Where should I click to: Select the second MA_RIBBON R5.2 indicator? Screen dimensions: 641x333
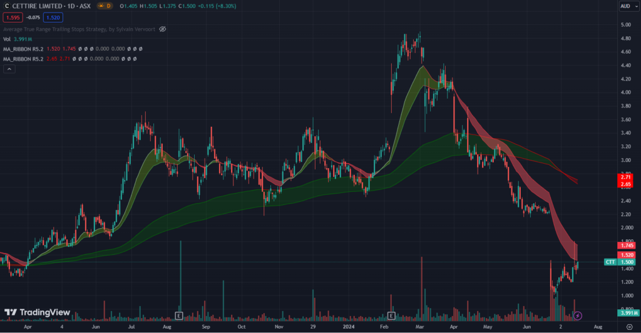tap(25, 59)
